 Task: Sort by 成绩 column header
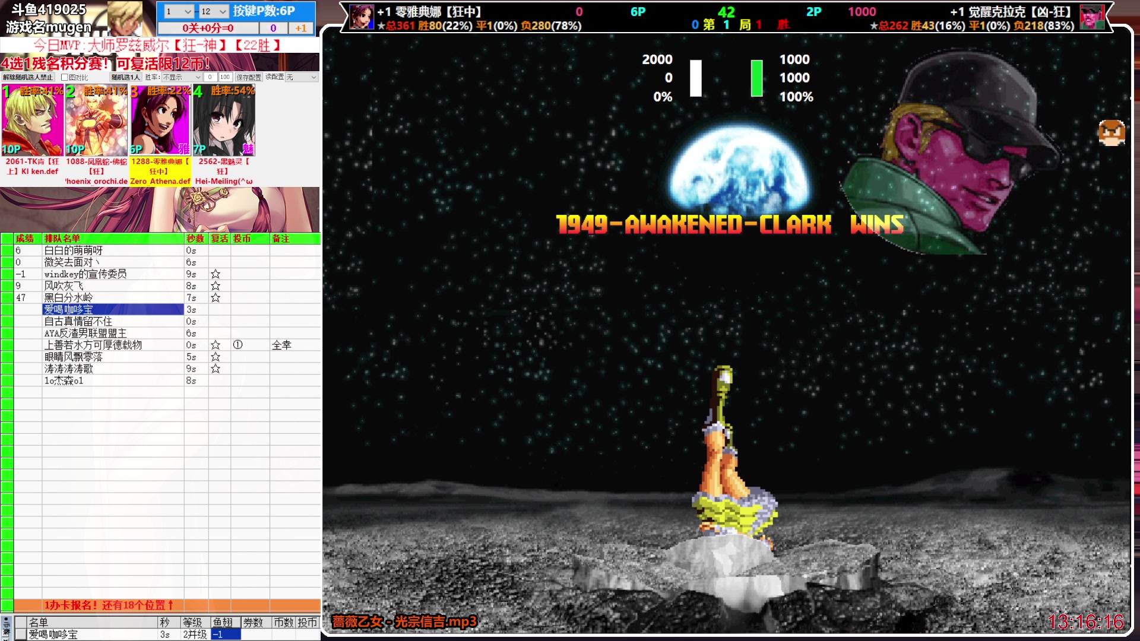[x=28, y=239]
